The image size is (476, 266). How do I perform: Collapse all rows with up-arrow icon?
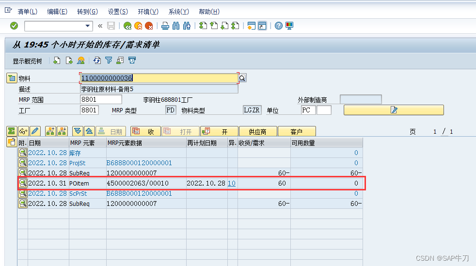[89, 131]
